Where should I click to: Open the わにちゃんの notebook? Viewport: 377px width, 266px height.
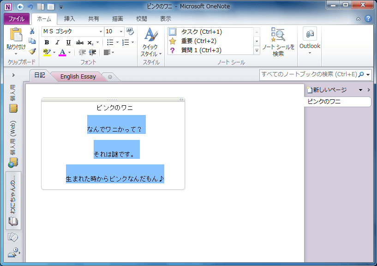13,201
